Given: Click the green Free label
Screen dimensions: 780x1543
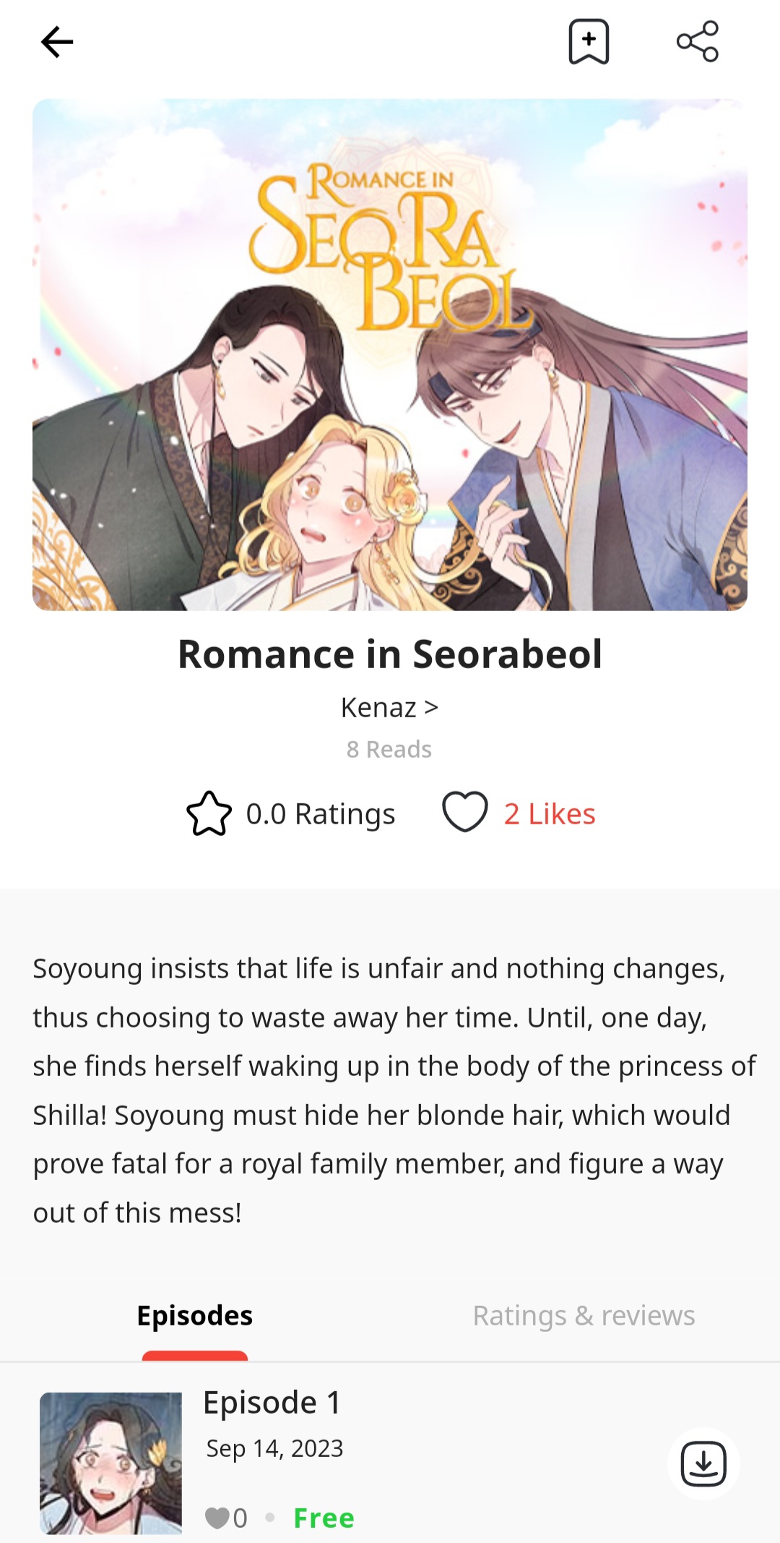Looking at the screenshot, I should pos(324,1518).
